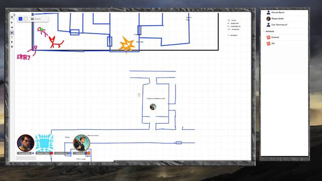Open blue stroke color swatch
Viewport: 322px width, 181px height.
(20, 19)
